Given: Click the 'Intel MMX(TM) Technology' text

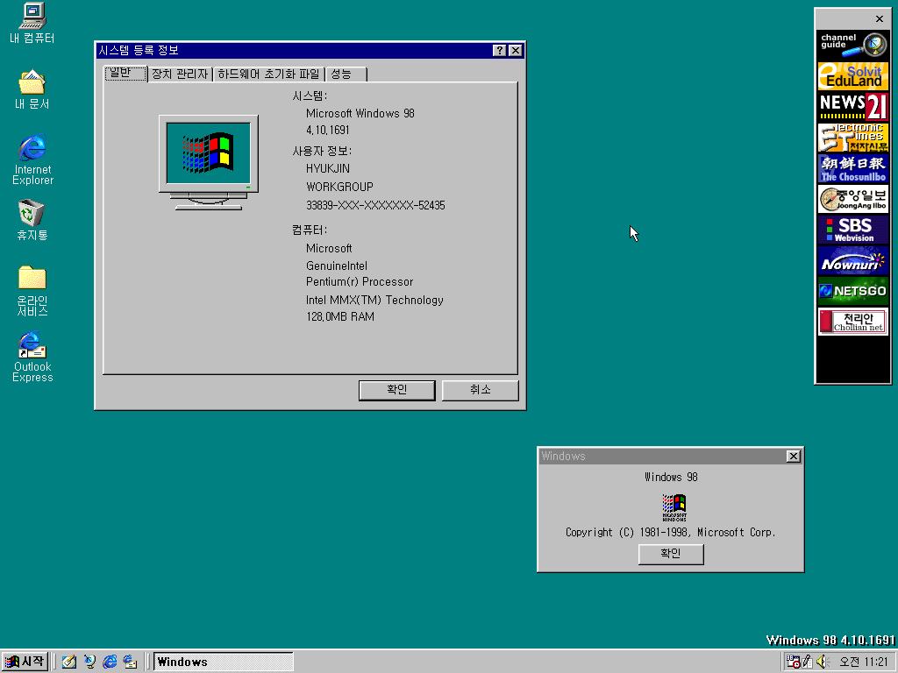Looking at the screenshot, I should coord(374,300).
